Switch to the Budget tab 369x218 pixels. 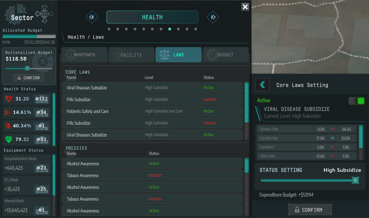(225, 55)
